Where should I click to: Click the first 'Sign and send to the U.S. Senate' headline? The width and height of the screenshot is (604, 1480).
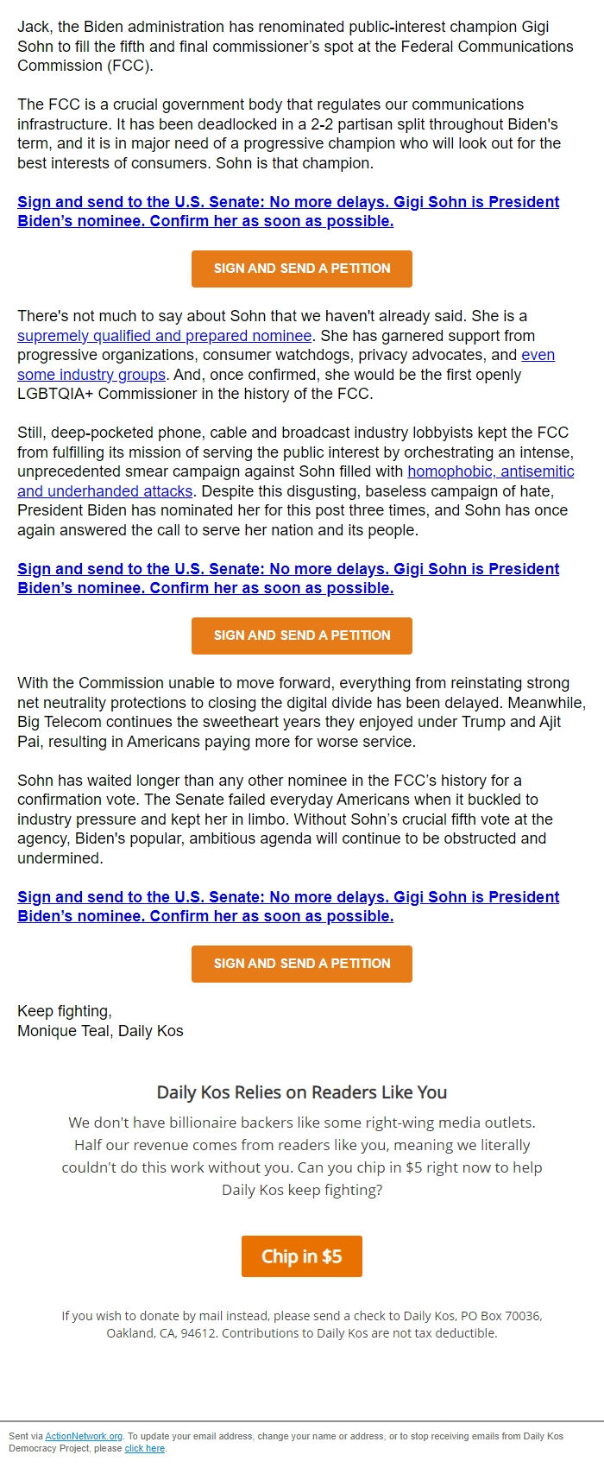[x=287, y=202]
